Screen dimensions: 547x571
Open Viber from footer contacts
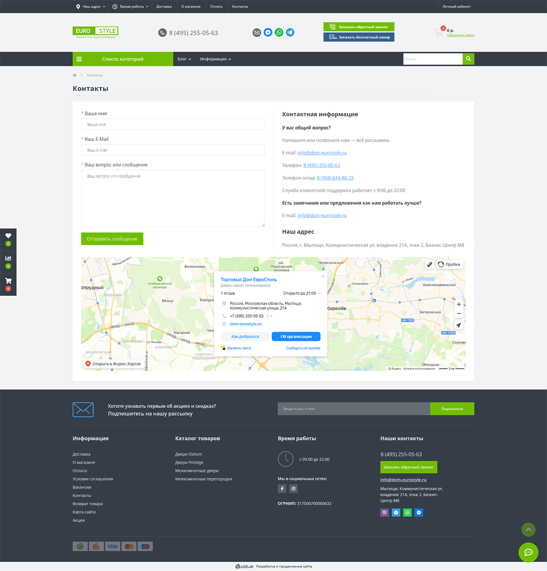click(x=385, y=513)
